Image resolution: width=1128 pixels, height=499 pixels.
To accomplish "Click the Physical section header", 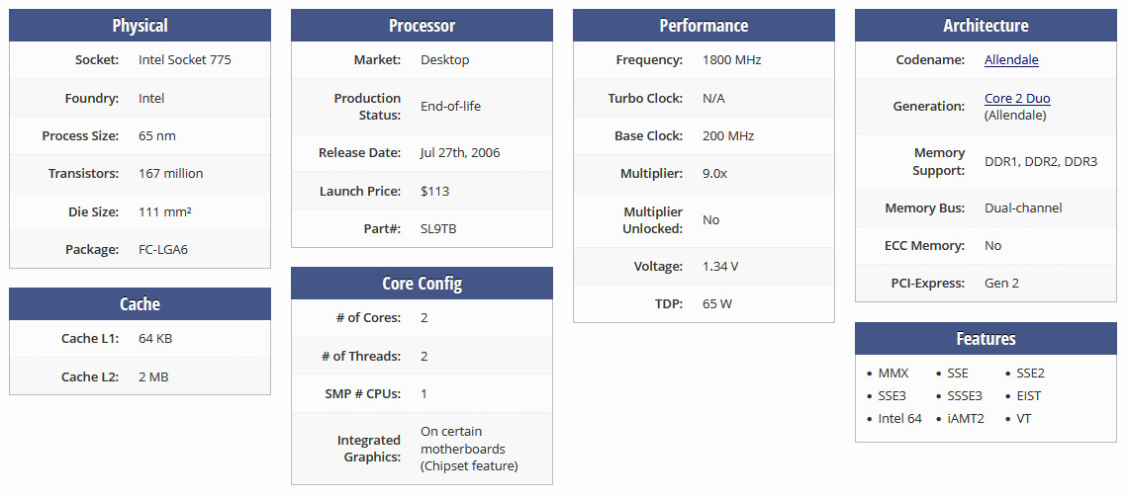I will click(140, 26).
